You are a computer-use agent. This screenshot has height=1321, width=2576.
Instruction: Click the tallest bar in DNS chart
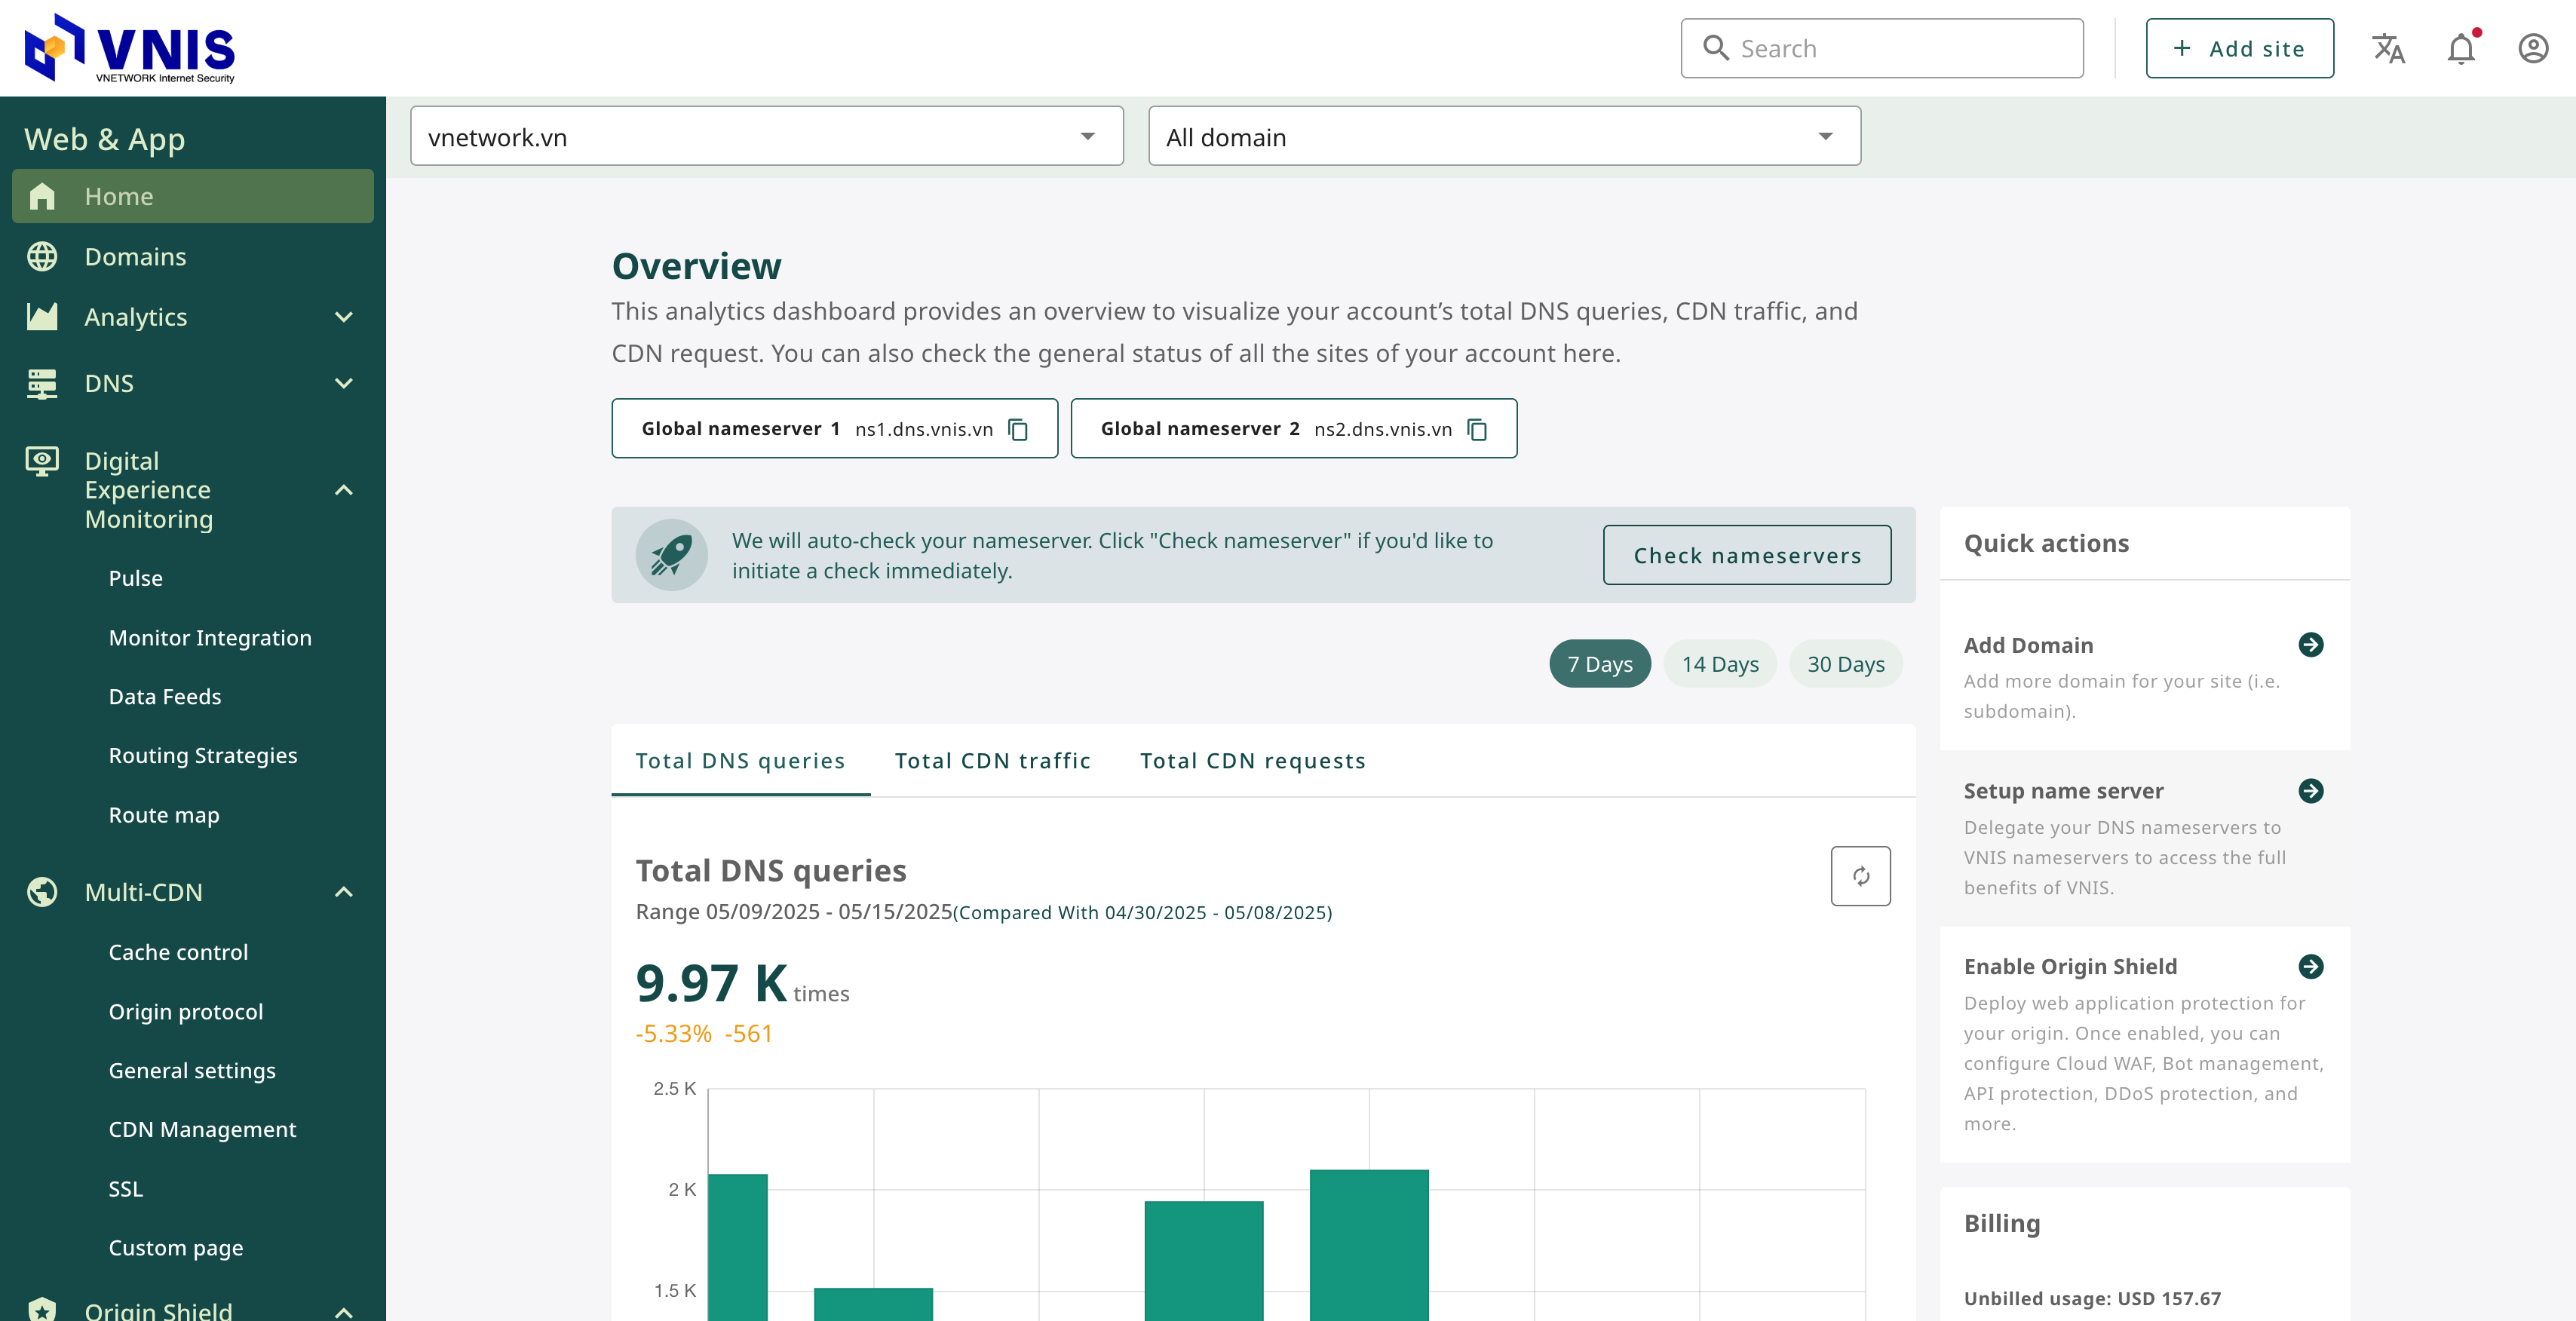(x=1369, y=1245)
